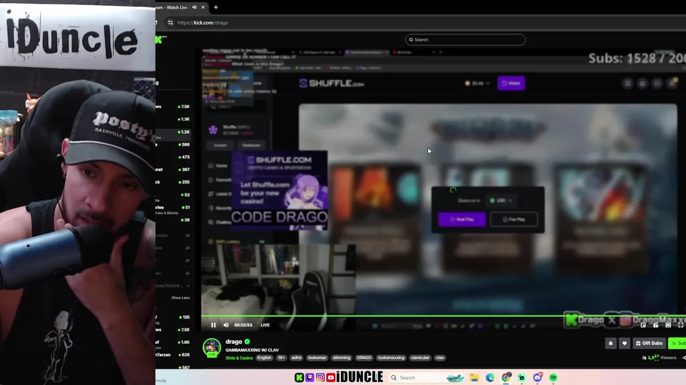686x385 pixels.
Task: Open File Explorer from the taskbar
Action: coord(474,378)
